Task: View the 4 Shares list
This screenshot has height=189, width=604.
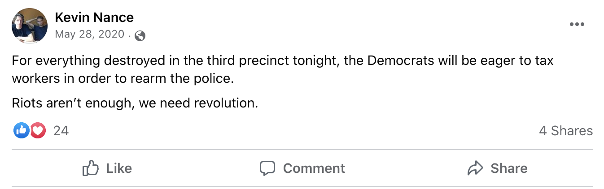Action: click(565, 130)
